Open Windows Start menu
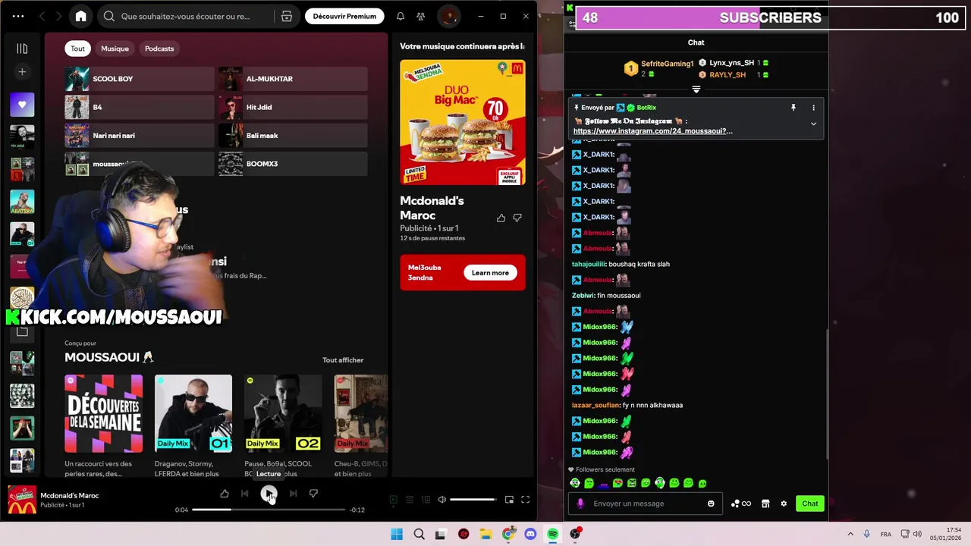Image resolution: width=971 pixels, height=546 pixels. (x=397, y=534)
